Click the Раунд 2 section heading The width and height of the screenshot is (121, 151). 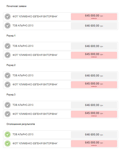tap(11, 65)
